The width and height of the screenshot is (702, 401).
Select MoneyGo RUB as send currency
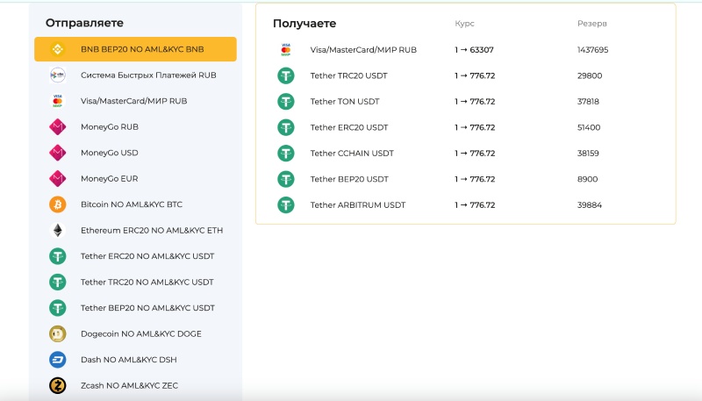coord(109,127)
